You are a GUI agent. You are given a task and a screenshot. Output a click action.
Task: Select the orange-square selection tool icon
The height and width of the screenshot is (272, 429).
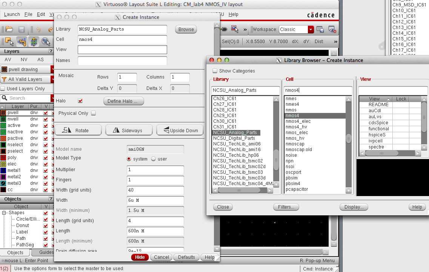point(9,41)
